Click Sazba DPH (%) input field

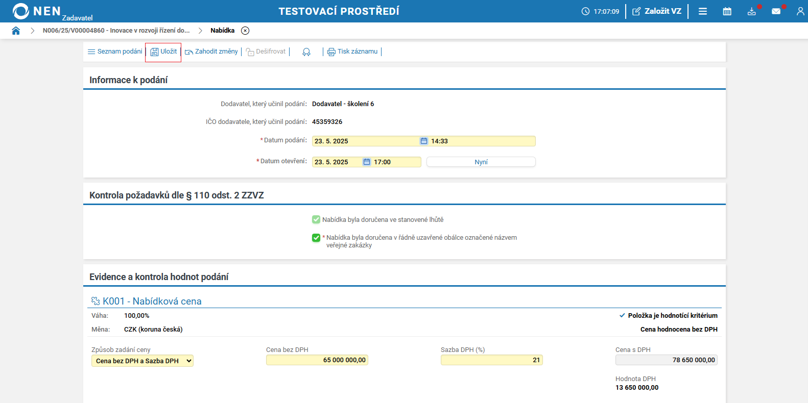tap(492, 360)
